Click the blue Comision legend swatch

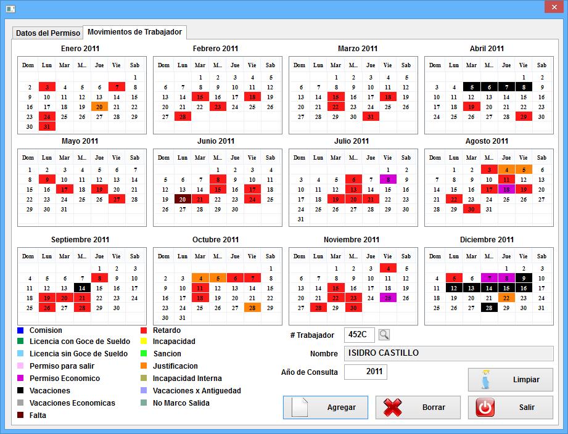coord(19,330)
